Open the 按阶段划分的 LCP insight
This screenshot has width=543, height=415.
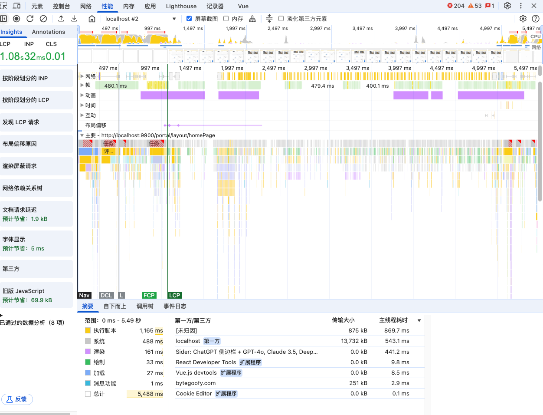[x=36, y=100]
